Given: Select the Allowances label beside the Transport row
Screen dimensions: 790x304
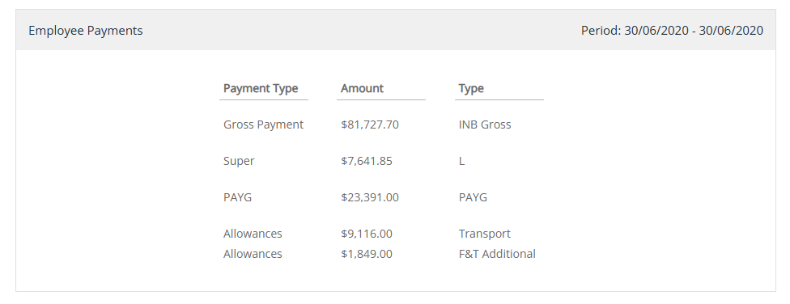Looking at the screenshot, I should [x=253, y=234].
